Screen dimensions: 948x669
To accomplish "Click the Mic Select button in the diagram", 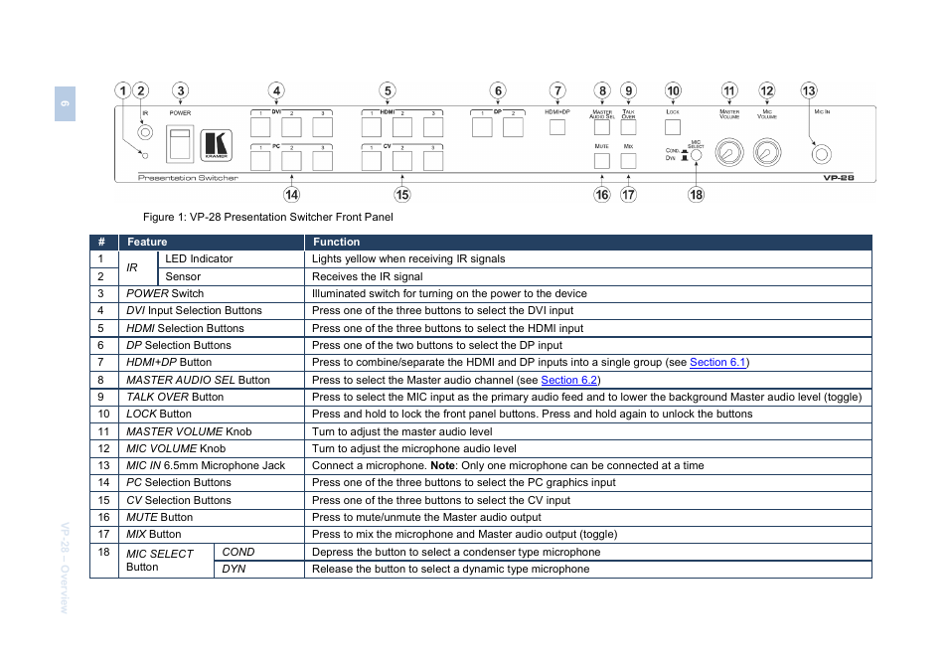I will (x=697, y=155).
